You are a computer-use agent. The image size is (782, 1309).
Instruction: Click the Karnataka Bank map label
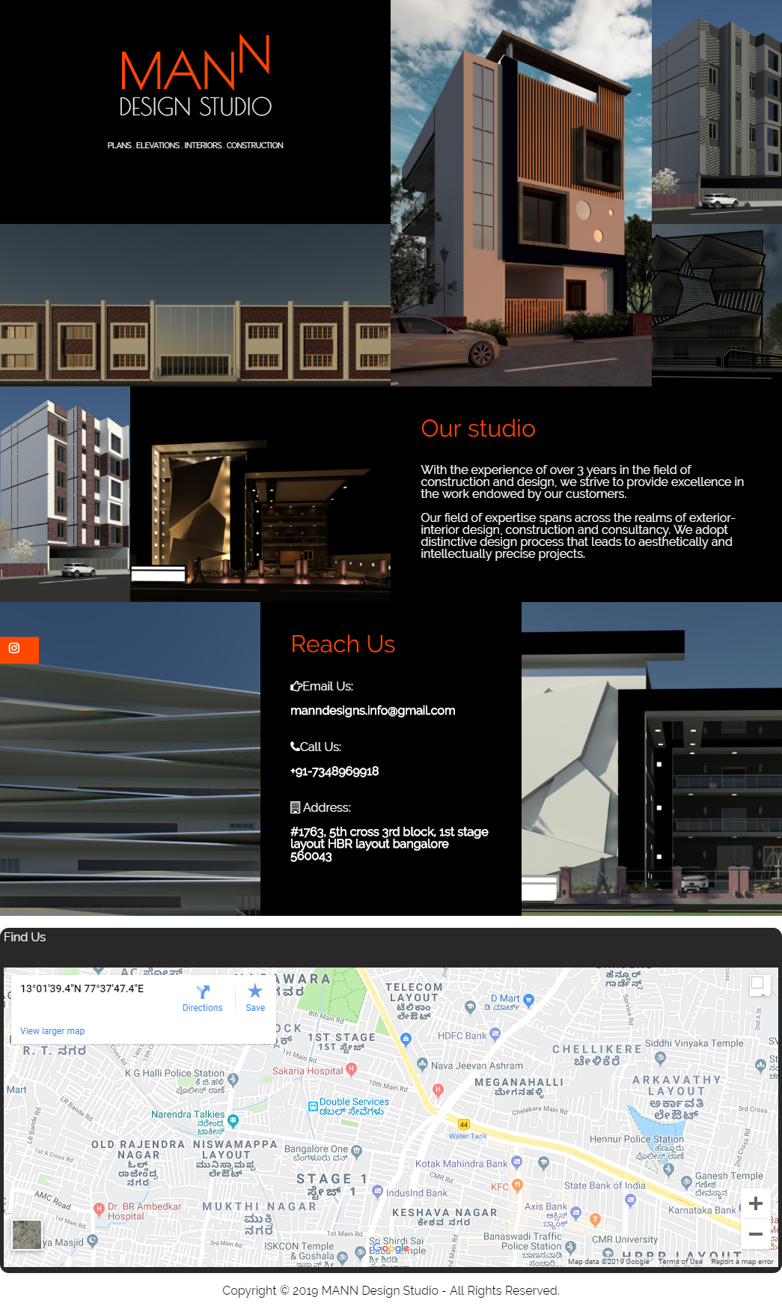coord(702,1210)
